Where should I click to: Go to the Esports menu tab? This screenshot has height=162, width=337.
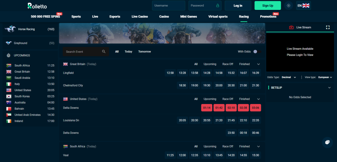click(x=115, y=16)
